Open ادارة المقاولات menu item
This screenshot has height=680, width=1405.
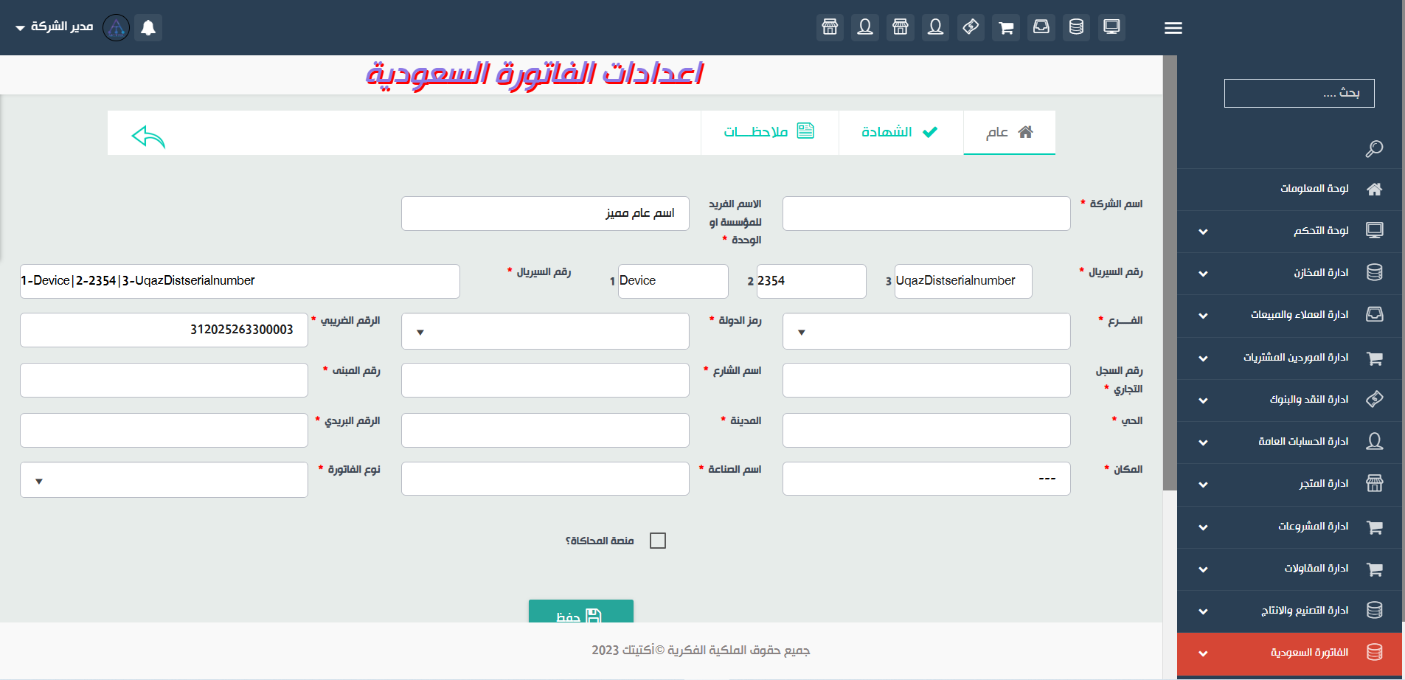pyautogui.click(x=1290, y=569)
